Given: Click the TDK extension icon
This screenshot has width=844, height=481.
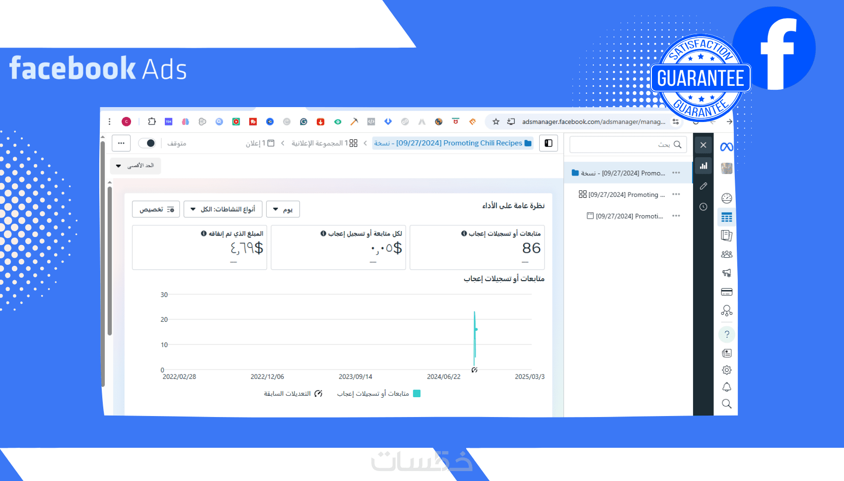Looking at the screenshot, I should point(169,121).
